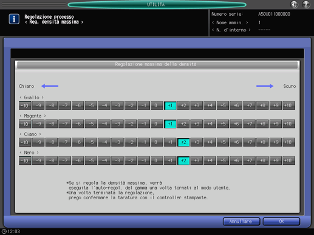Screen dimensions: 314x235
Task: Set Ciano density to +4
Action: click(x=210, y=142)
